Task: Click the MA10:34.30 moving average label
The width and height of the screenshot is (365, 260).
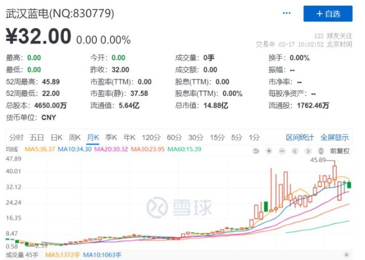Action: pos(75,149)
